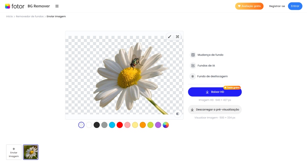Open Fundos de IA option
The width and height of the screenshot is (307, 166).
(x=202, y=66)
